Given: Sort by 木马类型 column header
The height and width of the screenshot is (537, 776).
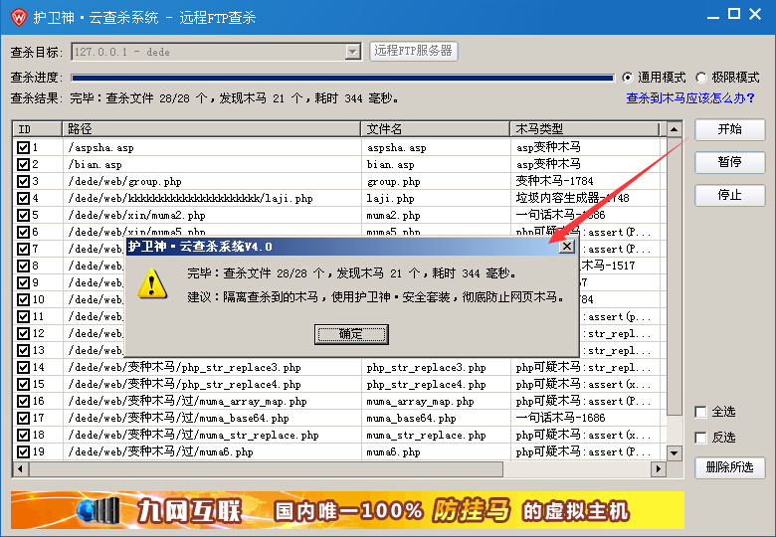Looking at the screenshot, I should 584,129.
